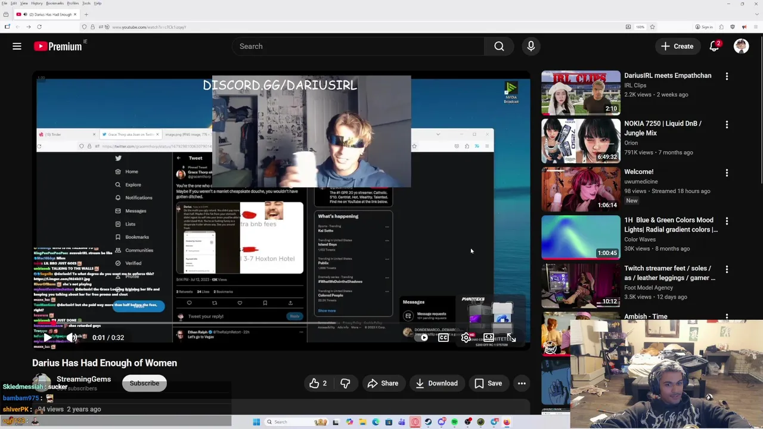Reload the page
This screenshot has width=763, height=429.
click(39, 27)
